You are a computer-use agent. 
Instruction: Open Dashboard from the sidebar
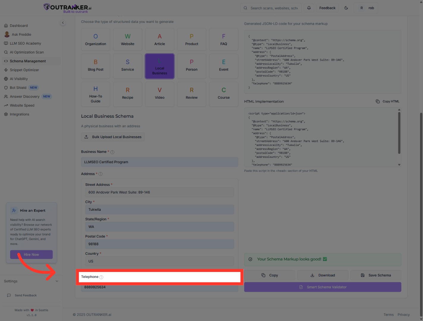18,26
